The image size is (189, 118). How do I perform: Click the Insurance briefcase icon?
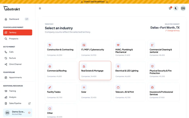152,87
